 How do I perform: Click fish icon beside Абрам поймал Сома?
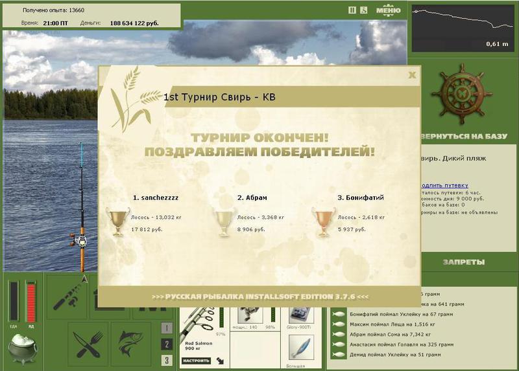pyautogui.click(x=338, y=335)
